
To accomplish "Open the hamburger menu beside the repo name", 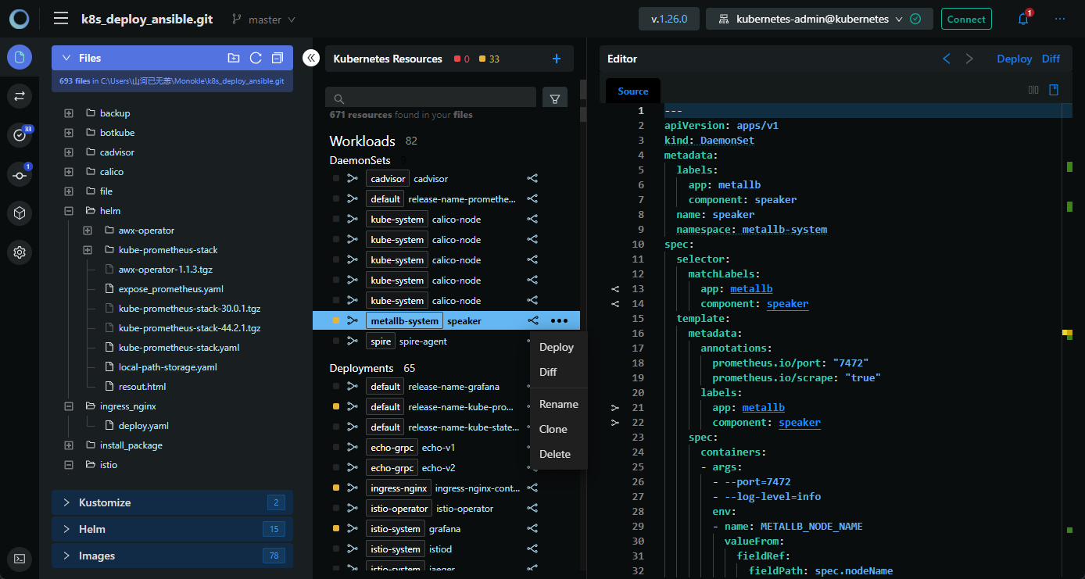I will coord(61,19).
